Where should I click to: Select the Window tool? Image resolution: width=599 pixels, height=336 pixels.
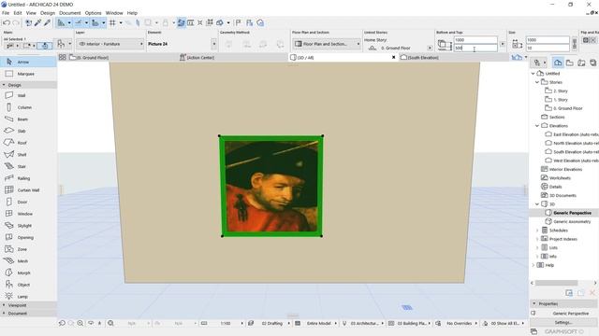(28, 214)
